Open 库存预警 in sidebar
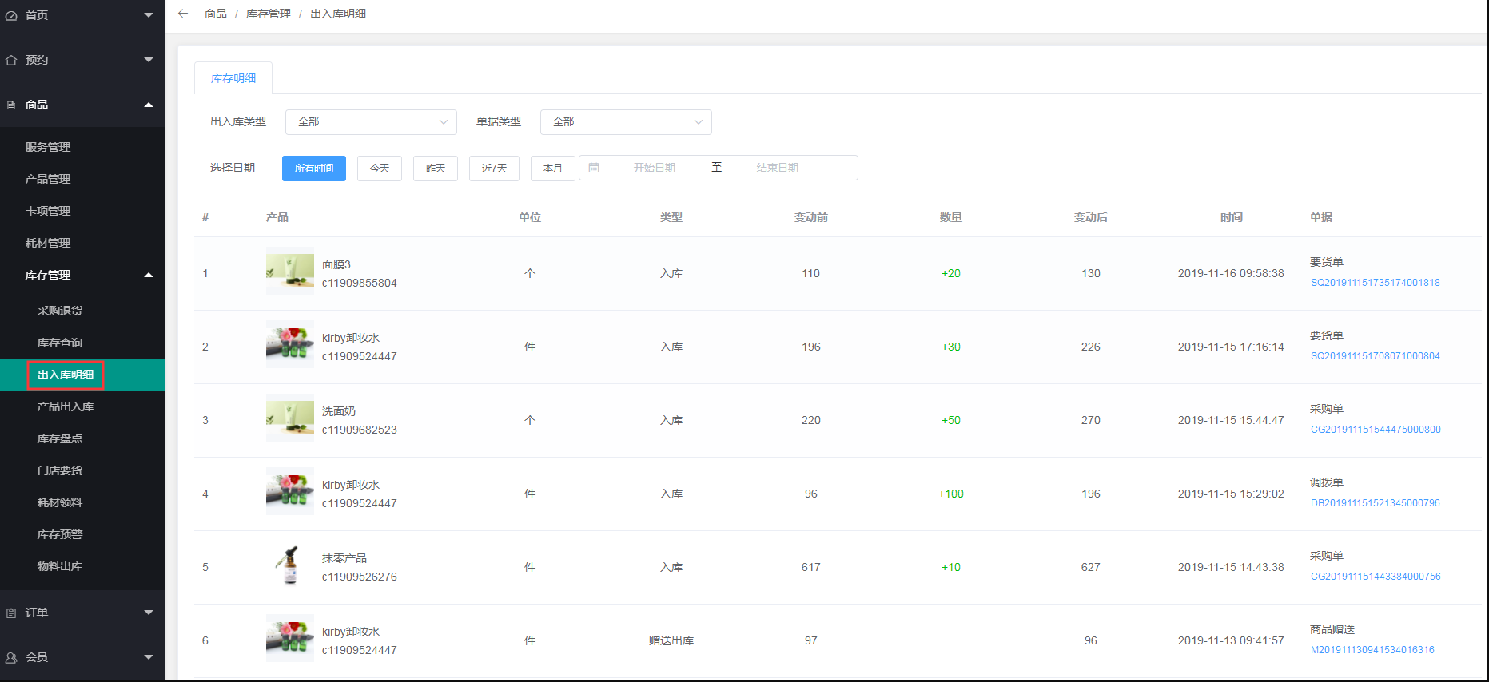 [60, 534]
